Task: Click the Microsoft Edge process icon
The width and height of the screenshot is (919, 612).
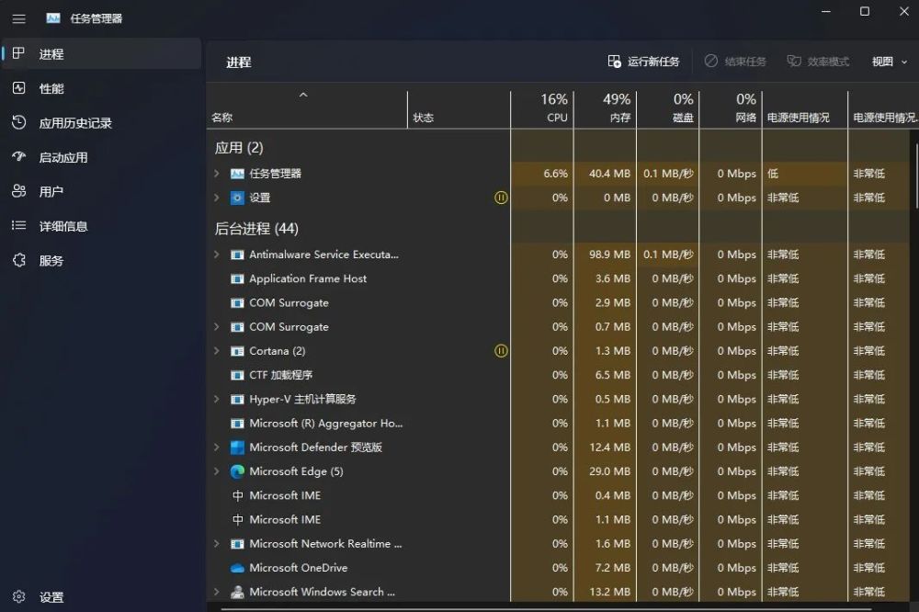Action: (x=237, y=471)
